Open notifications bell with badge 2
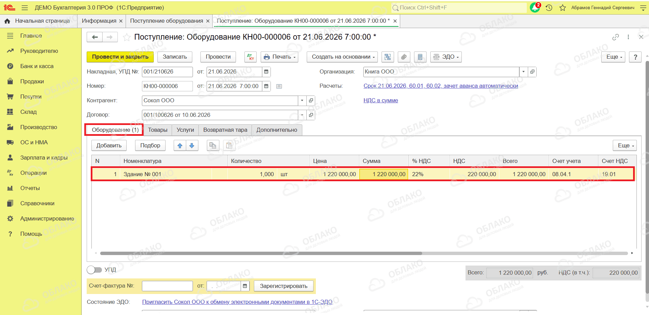 (535, 7)
